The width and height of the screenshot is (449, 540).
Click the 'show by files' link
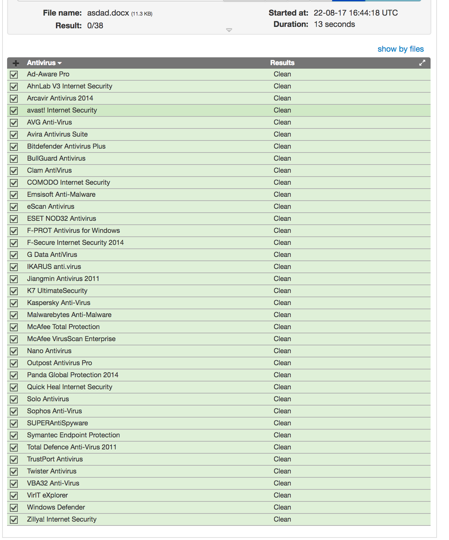(x=400, y=49)
